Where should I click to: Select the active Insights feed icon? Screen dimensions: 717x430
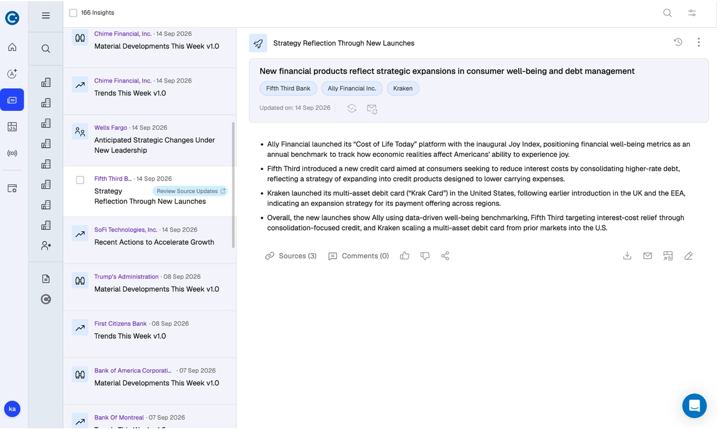12,100
